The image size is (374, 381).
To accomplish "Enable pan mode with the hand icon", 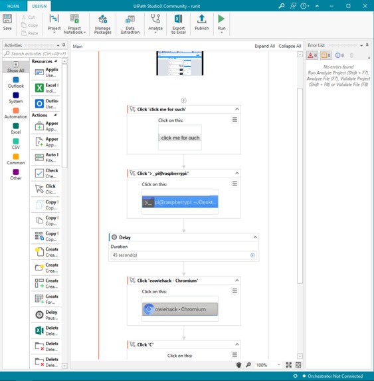I will pyautogui.click(x=239, y=365).
